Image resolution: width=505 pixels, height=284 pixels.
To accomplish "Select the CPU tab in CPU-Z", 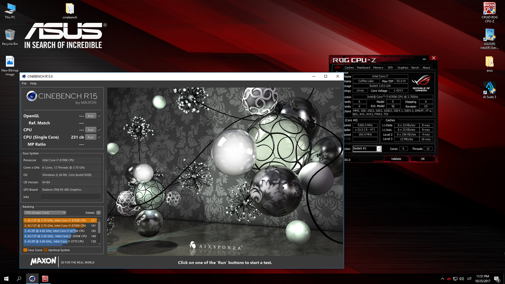I will point(337,67).
